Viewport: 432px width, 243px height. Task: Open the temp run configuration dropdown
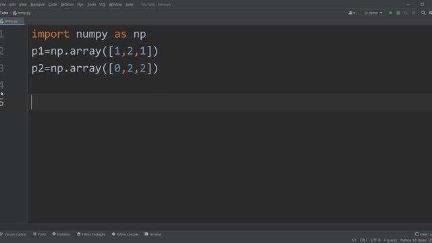click(x=373, y=13)
